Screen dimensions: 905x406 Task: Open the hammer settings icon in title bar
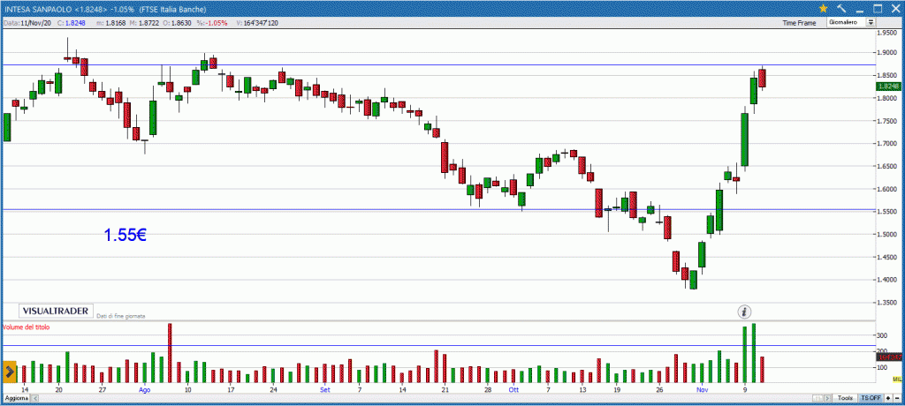click(x=841, y=8)
